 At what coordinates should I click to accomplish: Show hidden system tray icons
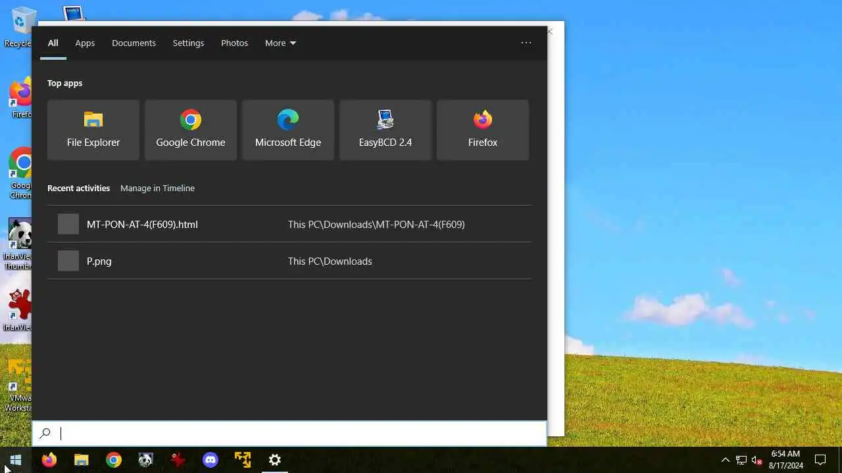coord(726,460)
